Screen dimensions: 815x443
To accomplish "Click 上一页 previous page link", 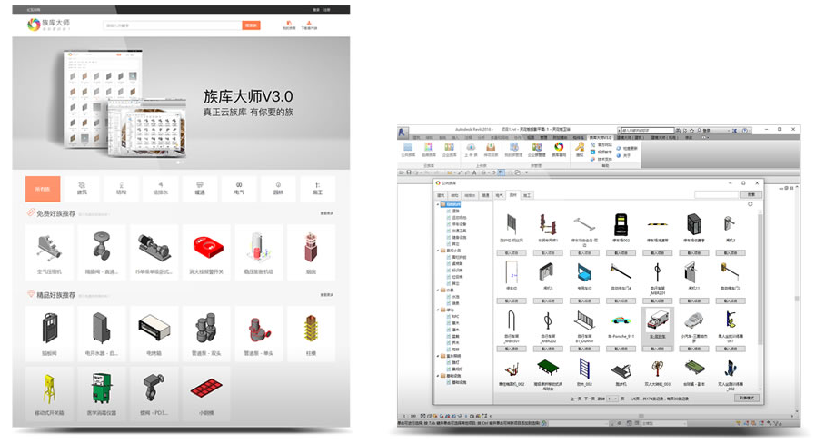I will point(576,399).
